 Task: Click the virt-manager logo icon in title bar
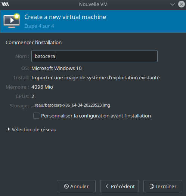[x=5, y=4]
